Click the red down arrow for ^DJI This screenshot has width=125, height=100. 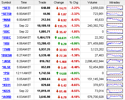pos(56,26)
